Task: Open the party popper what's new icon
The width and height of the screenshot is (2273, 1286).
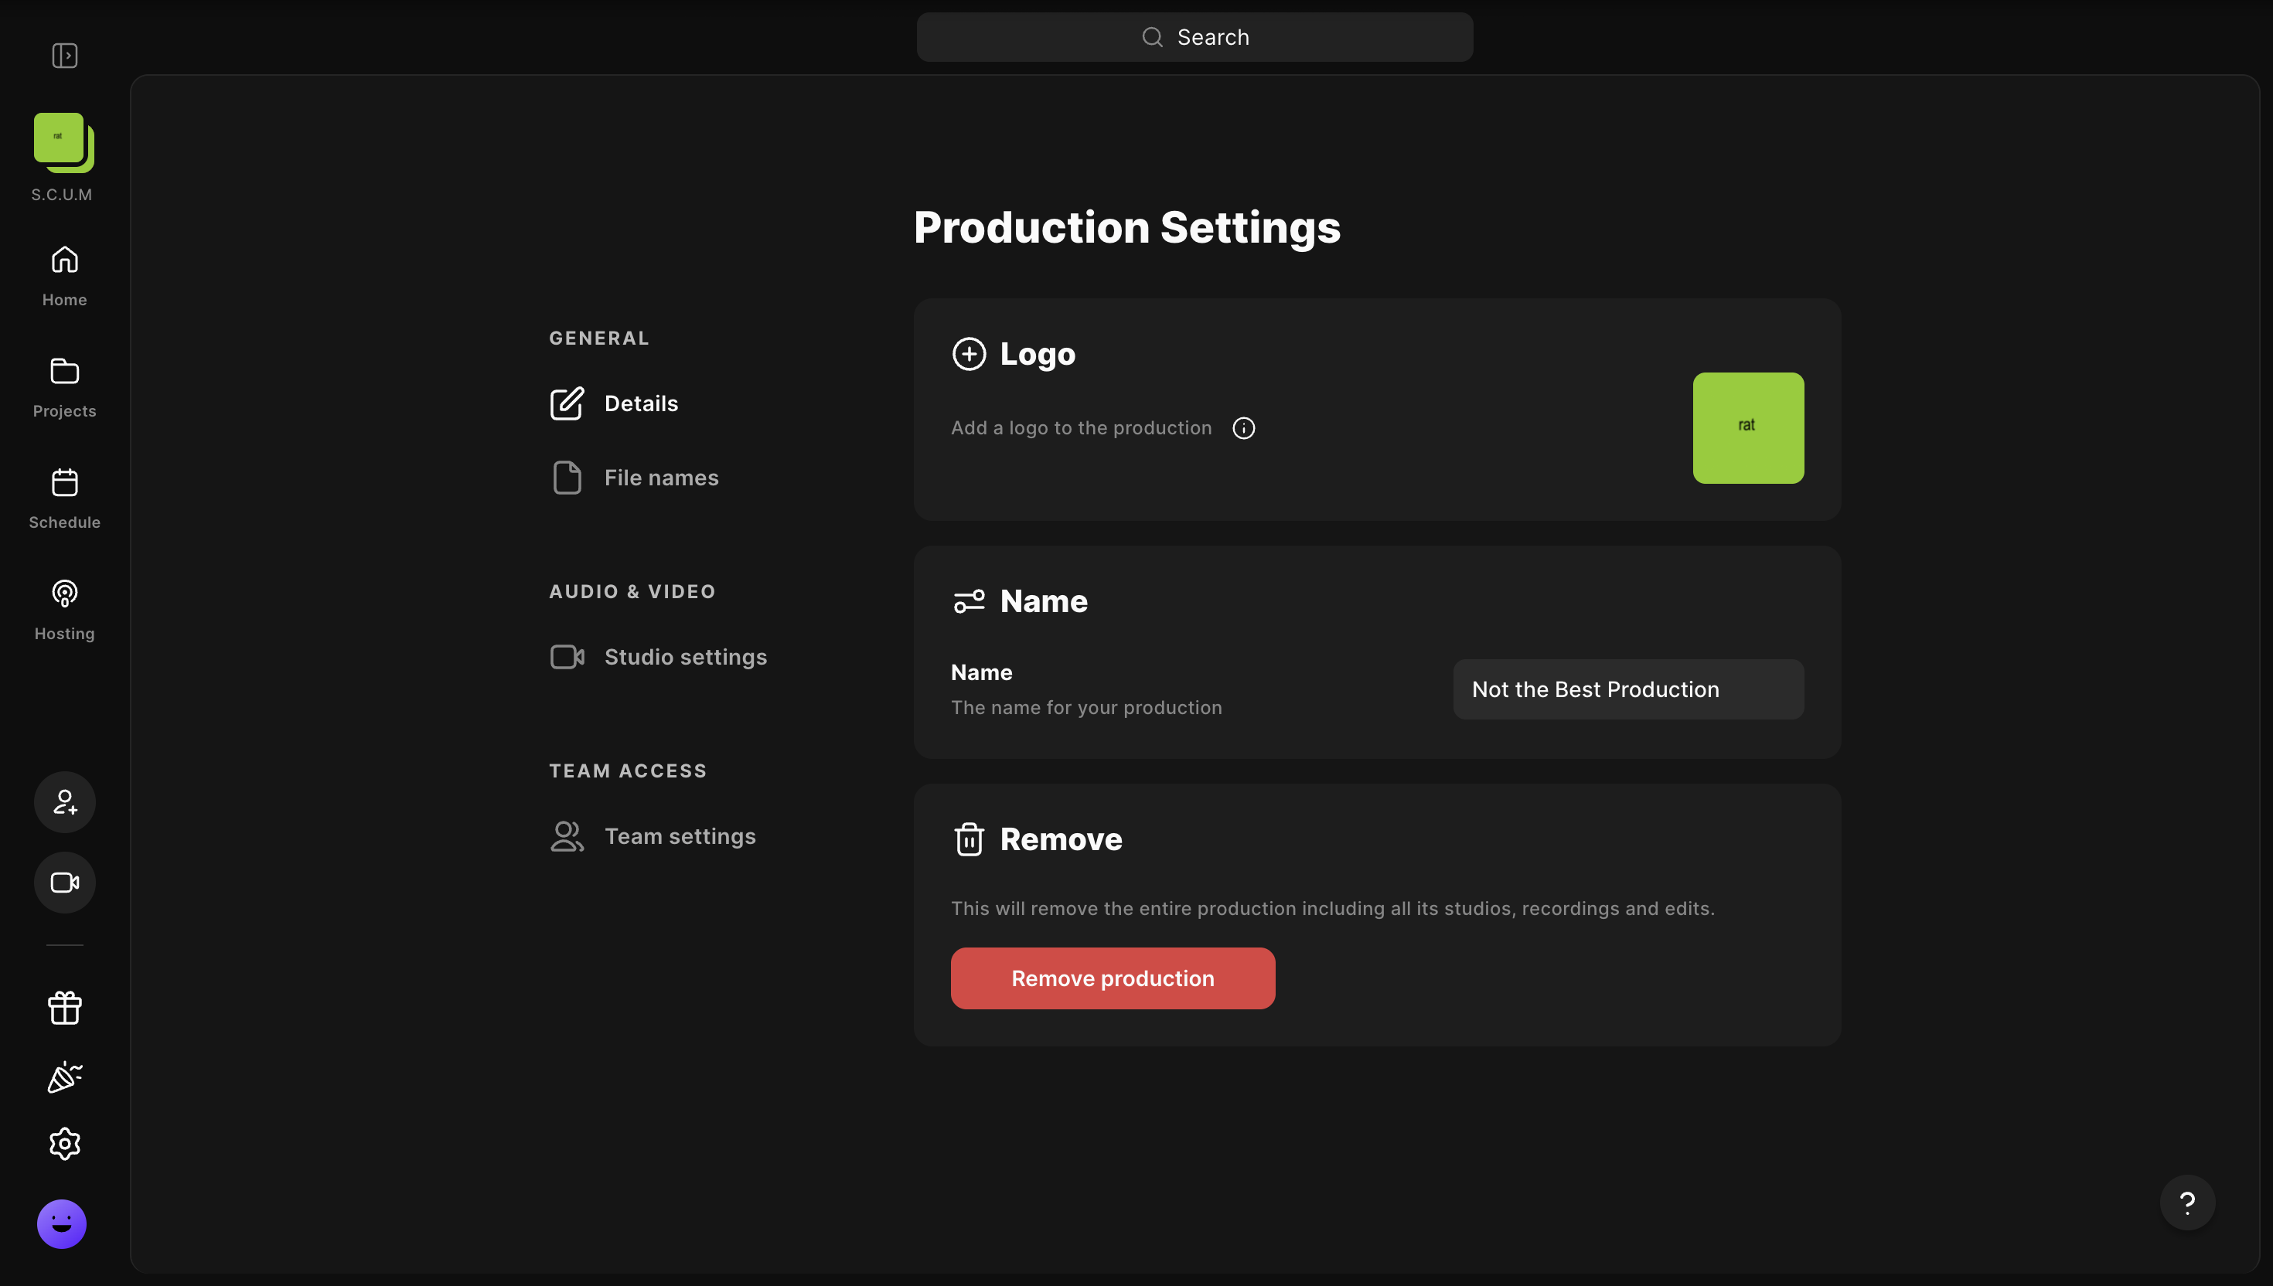Action: pyautogui.click(x=64, y=1077)
